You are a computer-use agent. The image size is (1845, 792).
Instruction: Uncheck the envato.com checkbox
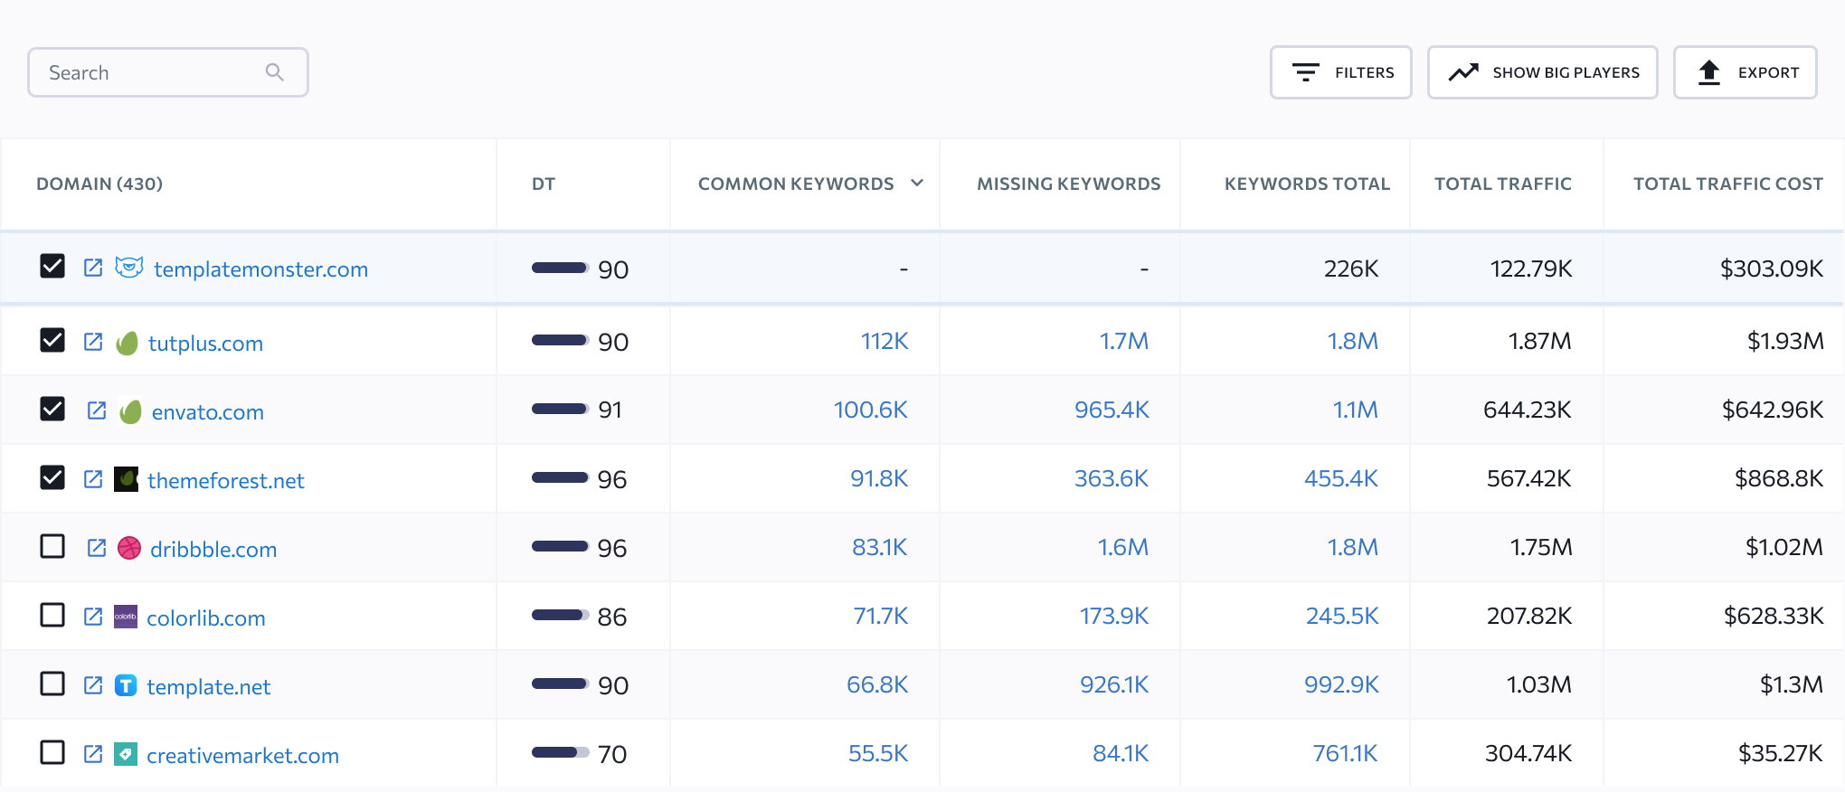(52, 409)
